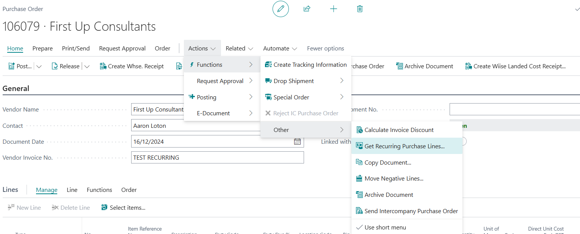Click Move Negative Lines
The image size is (580, 234).
click(407, 178)
